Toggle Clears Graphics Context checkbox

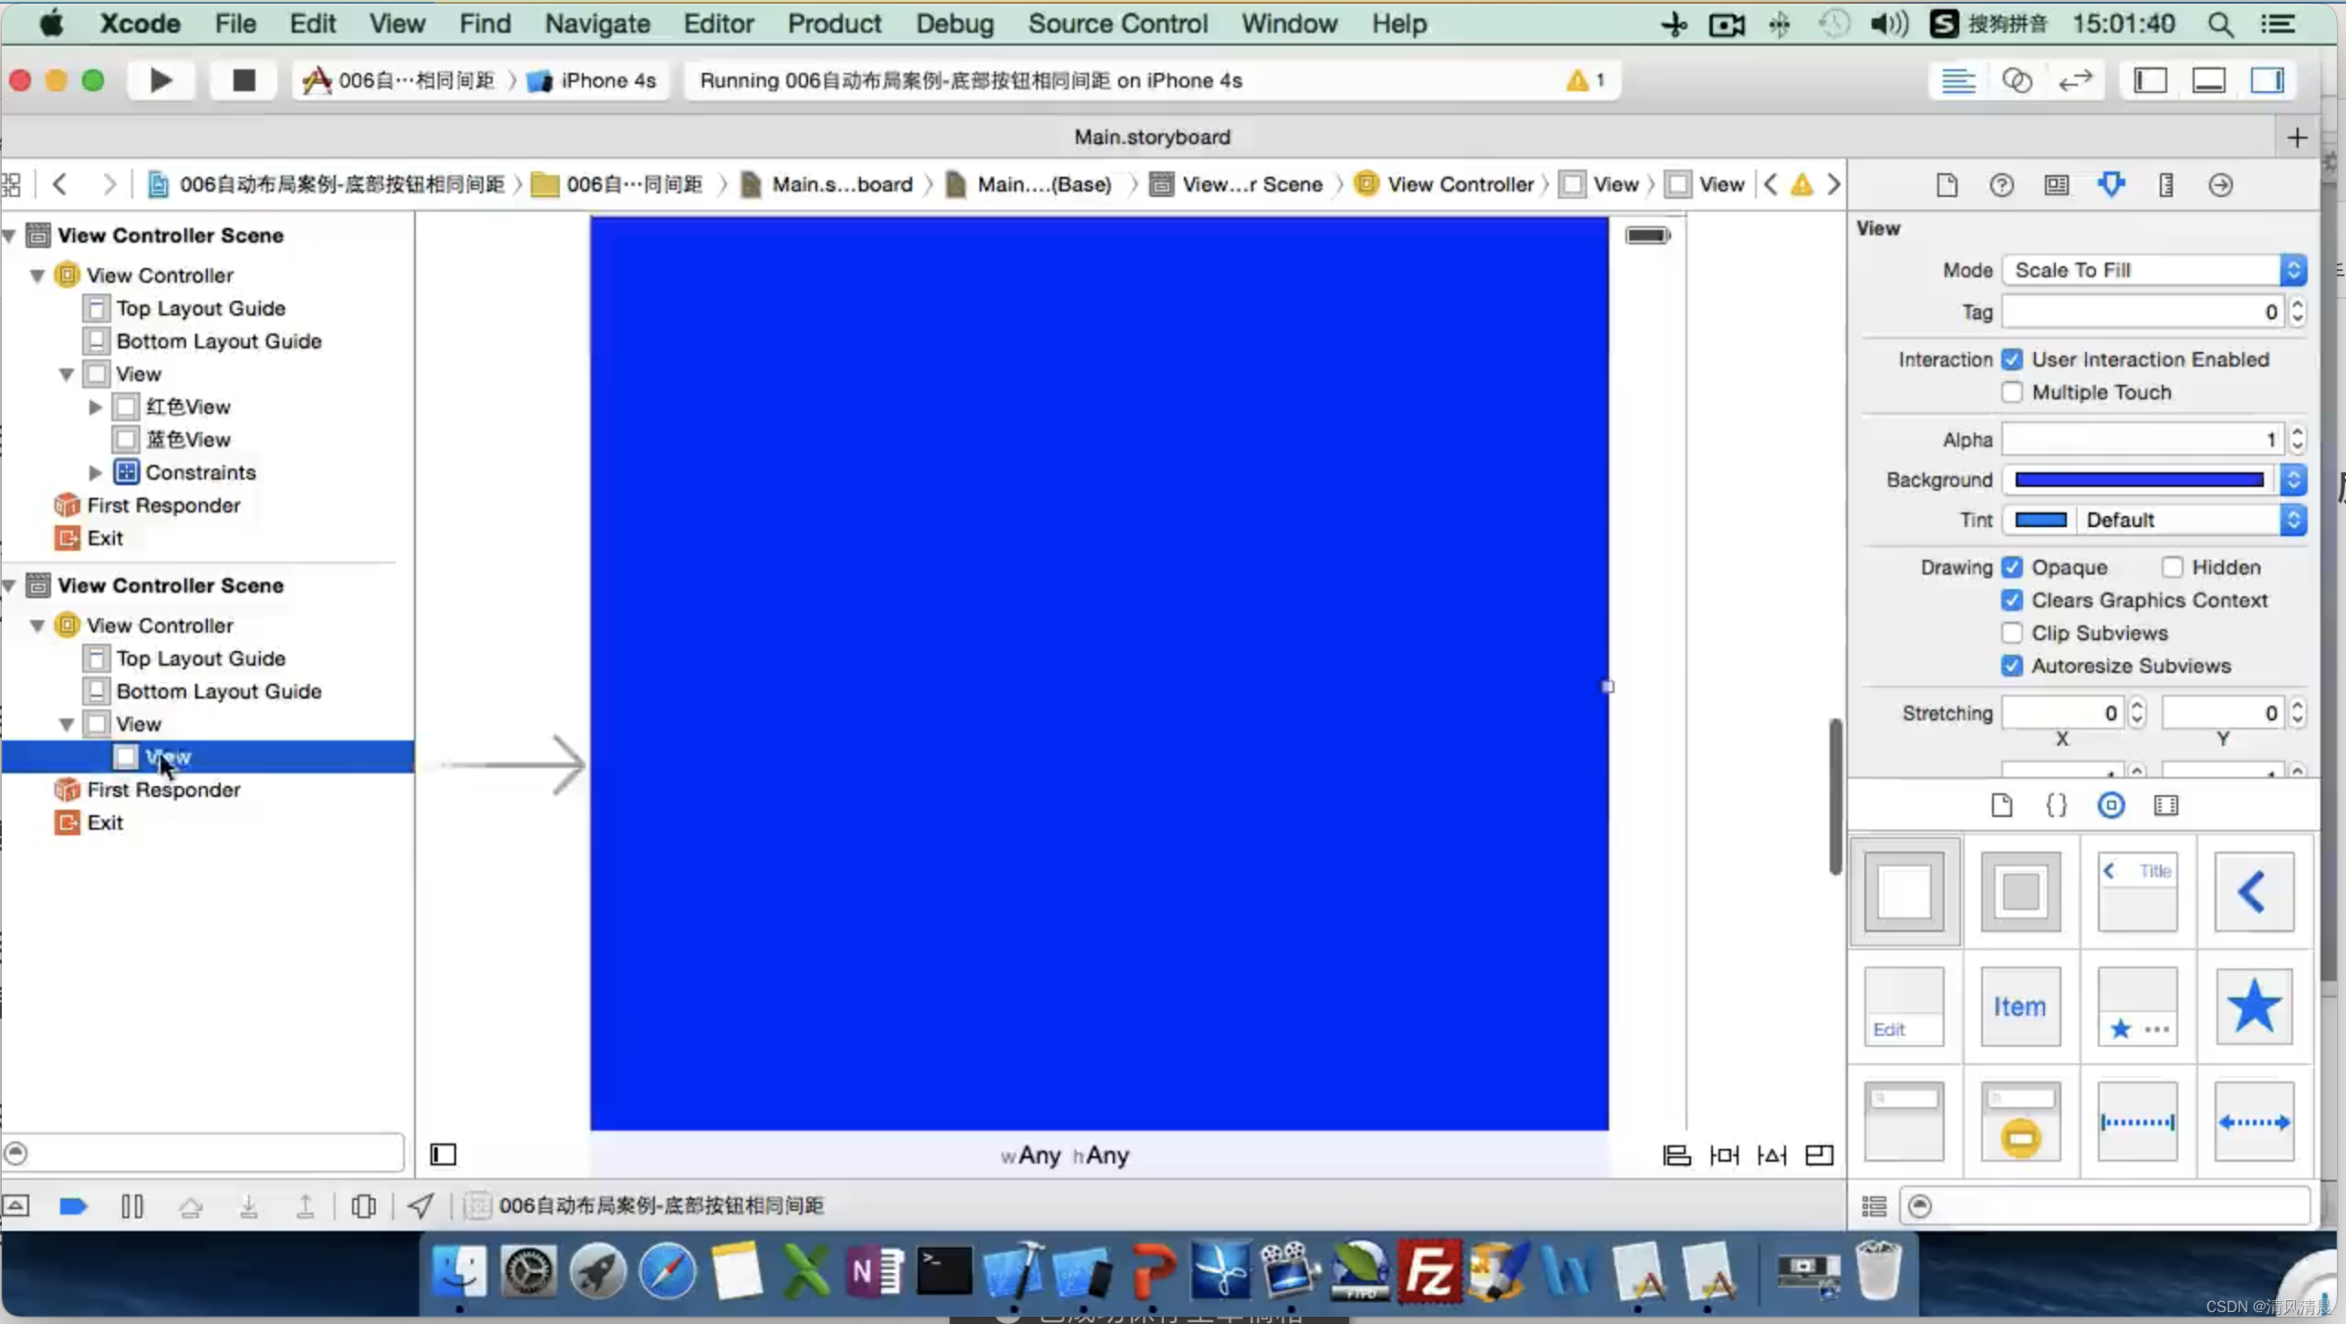[2011, 599]
